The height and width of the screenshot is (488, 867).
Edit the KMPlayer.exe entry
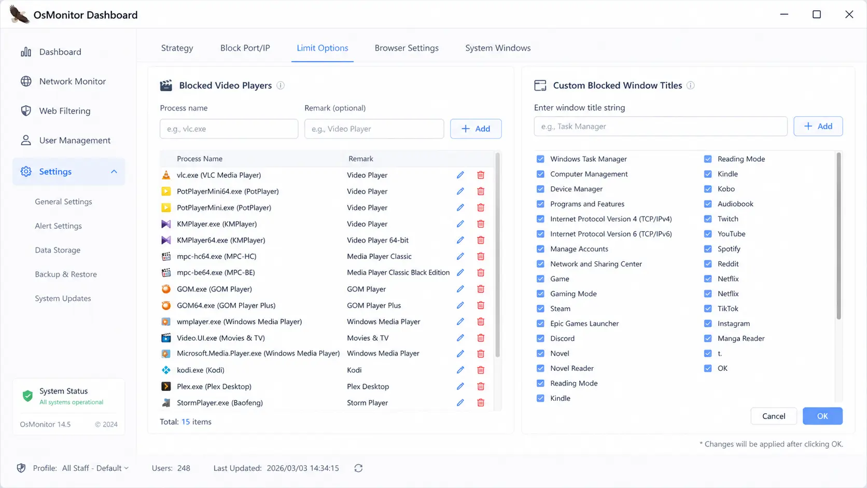tap(460, 224)
